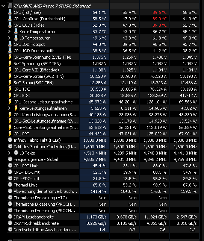Click the 133.369 A maximum EDC value
The image size is (204, 241).
157,95
